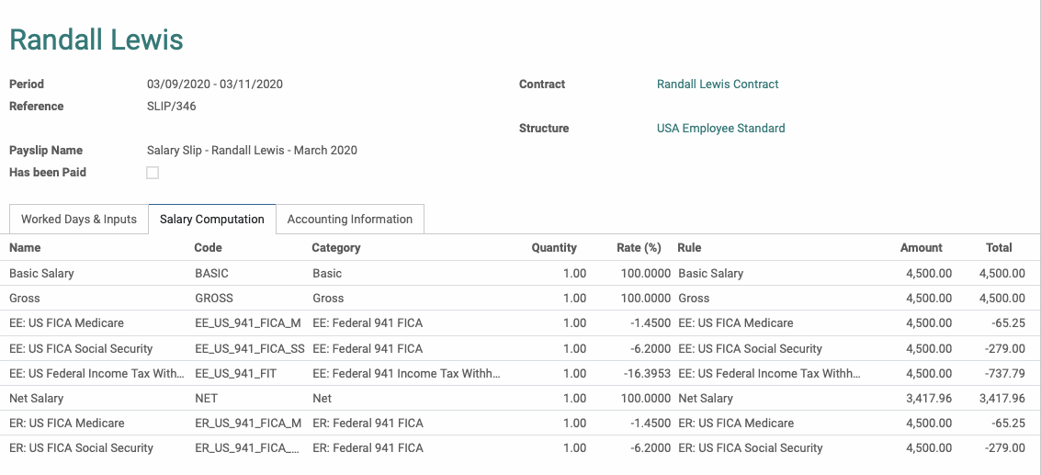Sort table by Name column header
Screen dimensions: 1041x475
pos(25,248)
